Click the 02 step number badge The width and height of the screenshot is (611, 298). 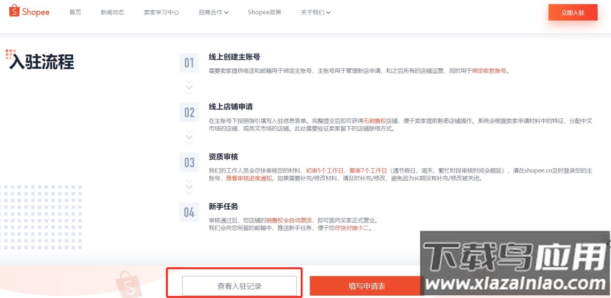pyautogui.click(x=189, y=113)
